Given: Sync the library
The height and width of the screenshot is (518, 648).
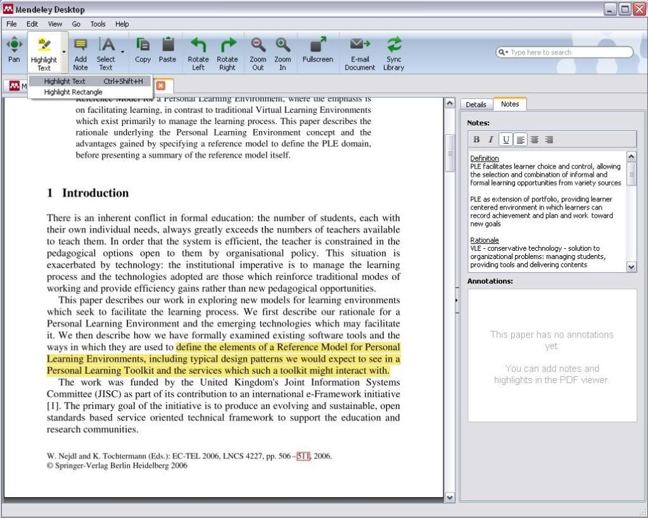Looking at the screenshot, I should [x=393, y=54].
